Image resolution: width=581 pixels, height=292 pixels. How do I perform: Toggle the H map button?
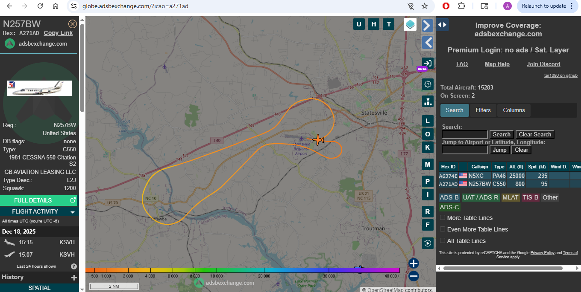pos(374,24)
